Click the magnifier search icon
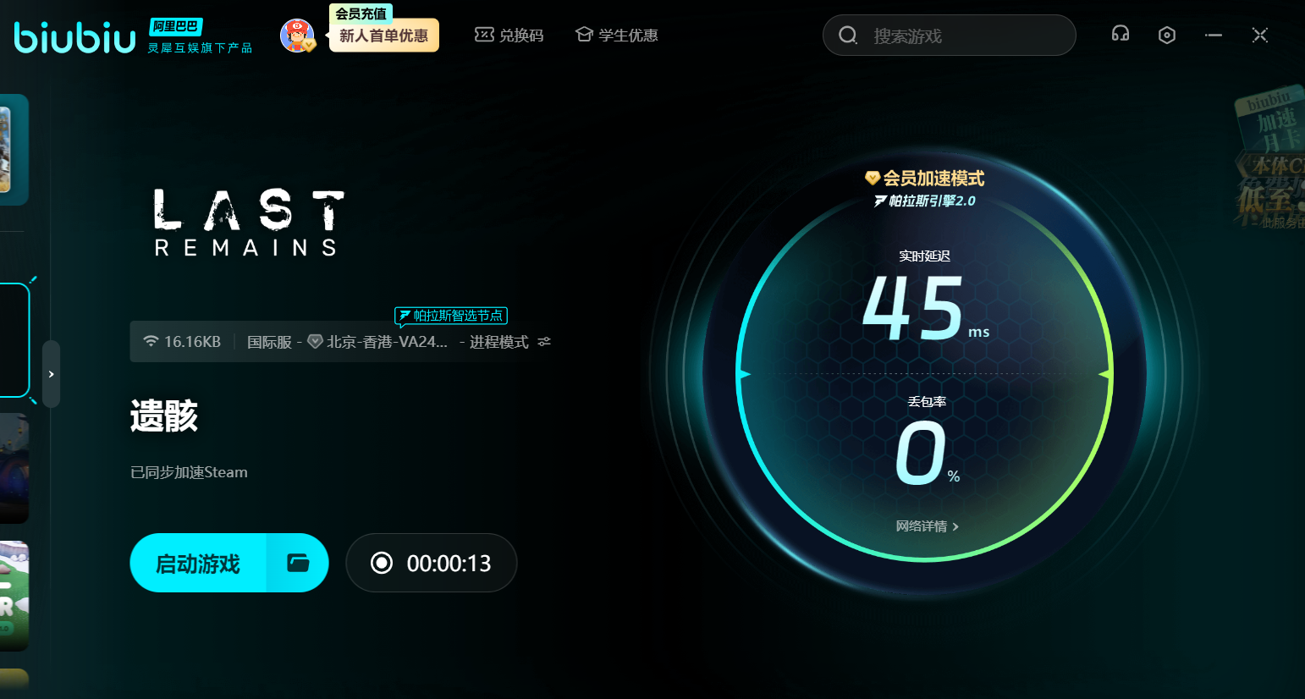The width and height of the screenshot is (1305, 699). pyautogui.click(x=847, y=36)
